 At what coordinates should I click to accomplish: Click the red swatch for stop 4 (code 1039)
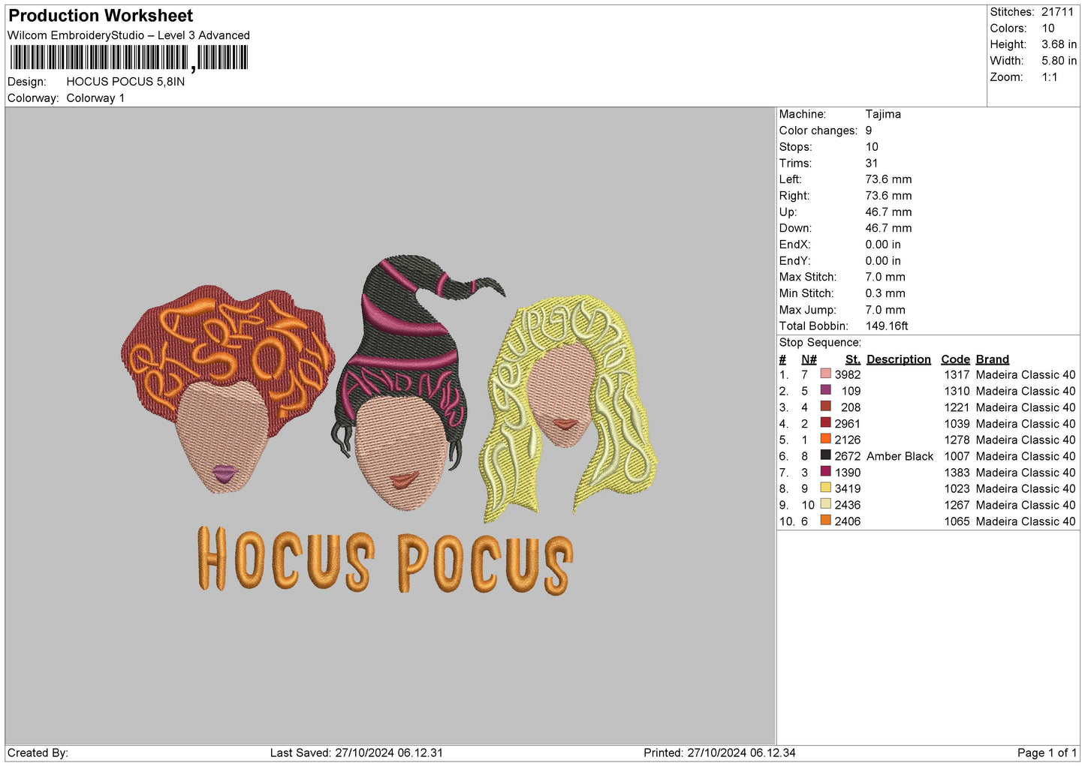(x=826, y=423)
